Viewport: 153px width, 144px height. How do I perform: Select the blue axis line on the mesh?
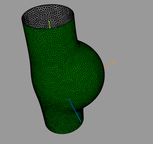pos(75,111)
